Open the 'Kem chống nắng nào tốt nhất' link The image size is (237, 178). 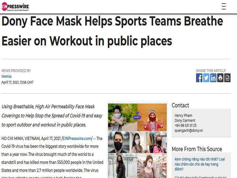coord(200,164)
